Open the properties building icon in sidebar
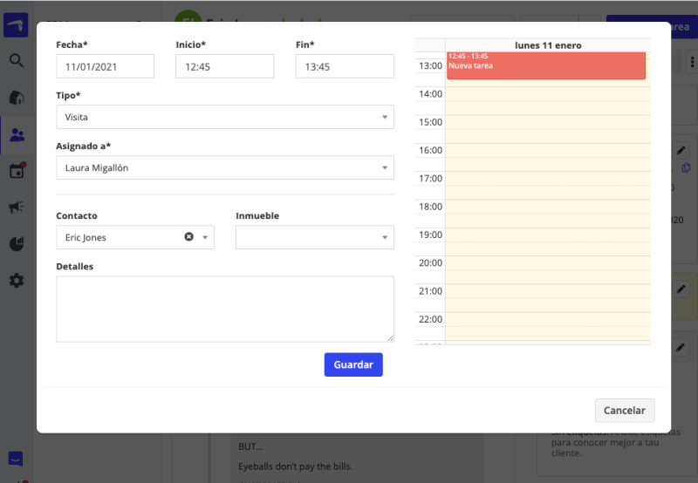698x483 pixels. pyautogui.click(x=17, y=98)
